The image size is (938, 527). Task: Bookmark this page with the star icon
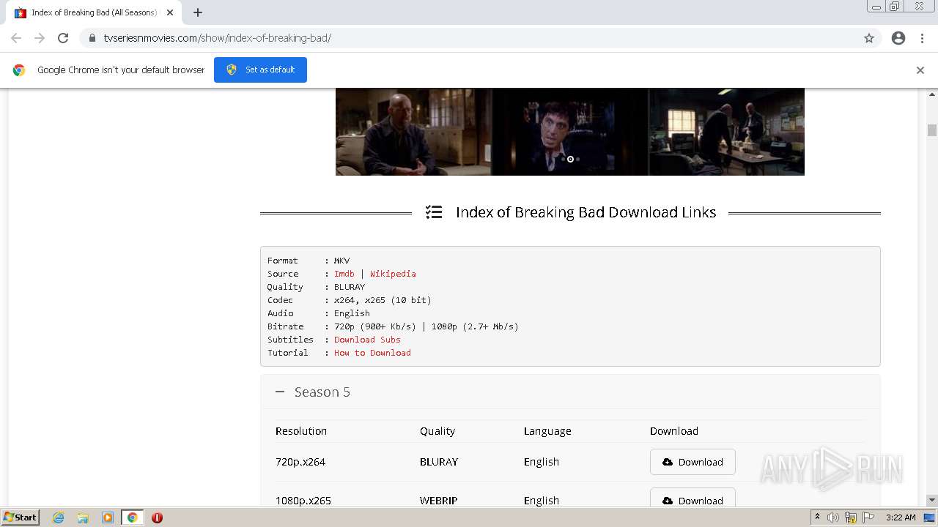[869, 38]
